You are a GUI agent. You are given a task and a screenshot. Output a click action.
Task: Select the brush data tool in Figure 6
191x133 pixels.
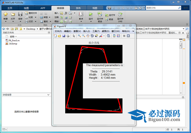101,36
